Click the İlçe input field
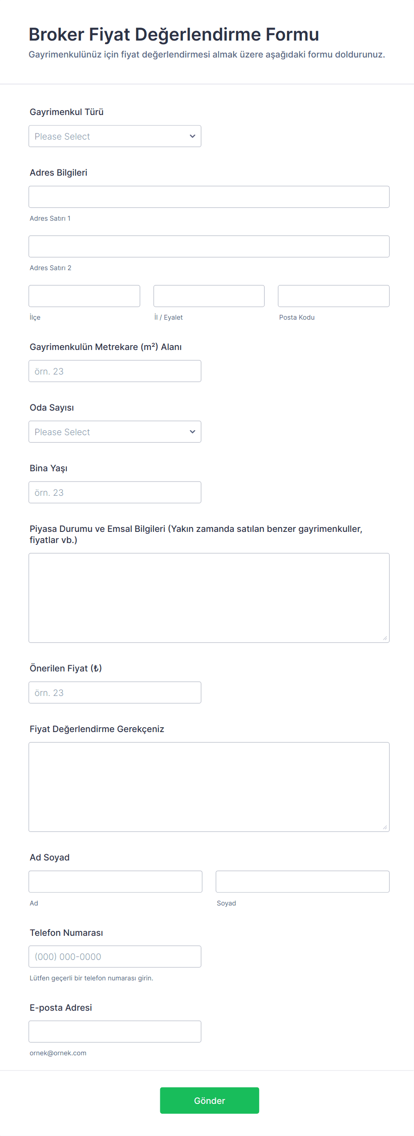Viewport: 414px width, 1136px height. (x=84, y=296)
